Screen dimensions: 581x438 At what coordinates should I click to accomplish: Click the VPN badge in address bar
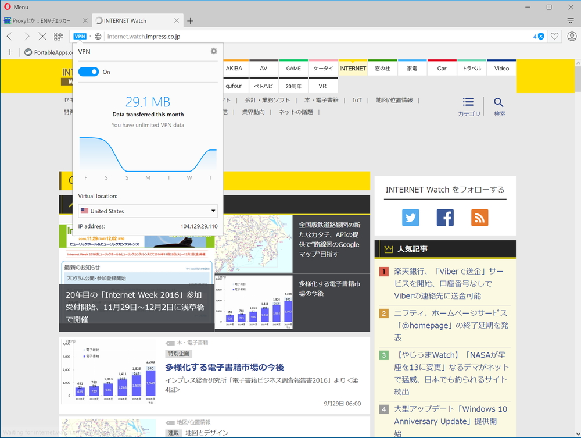[80, 36]
